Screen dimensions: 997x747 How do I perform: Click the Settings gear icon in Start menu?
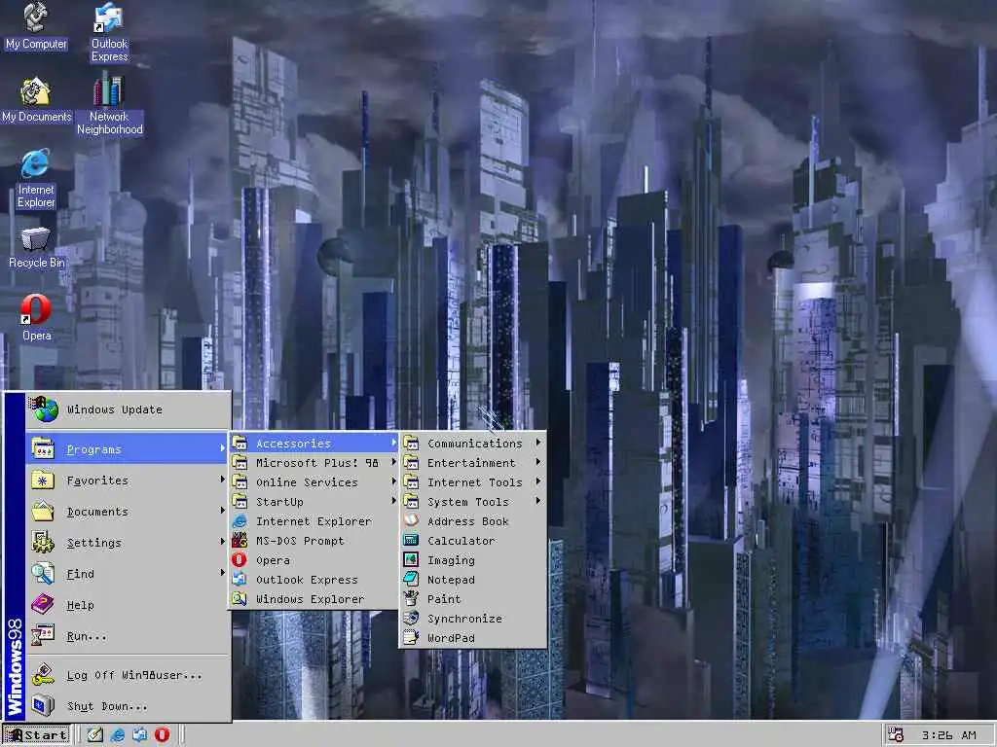tap(43, 542)
